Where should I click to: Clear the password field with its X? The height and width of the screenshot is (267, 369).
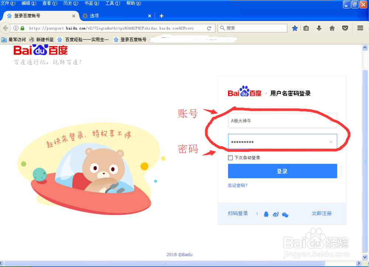pyautogui.click(x=331, y=142)
